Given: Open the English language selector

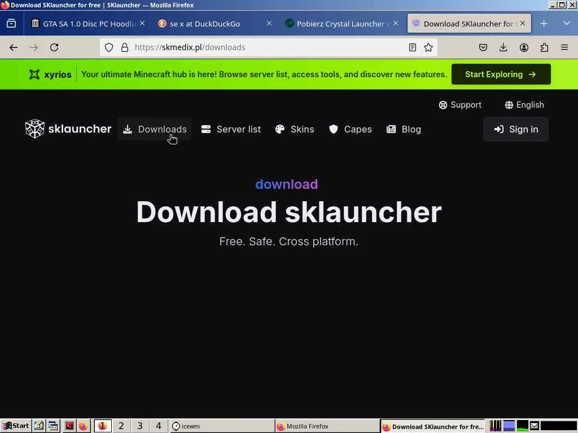Looking at the screenshot, I should pos(524,105).
